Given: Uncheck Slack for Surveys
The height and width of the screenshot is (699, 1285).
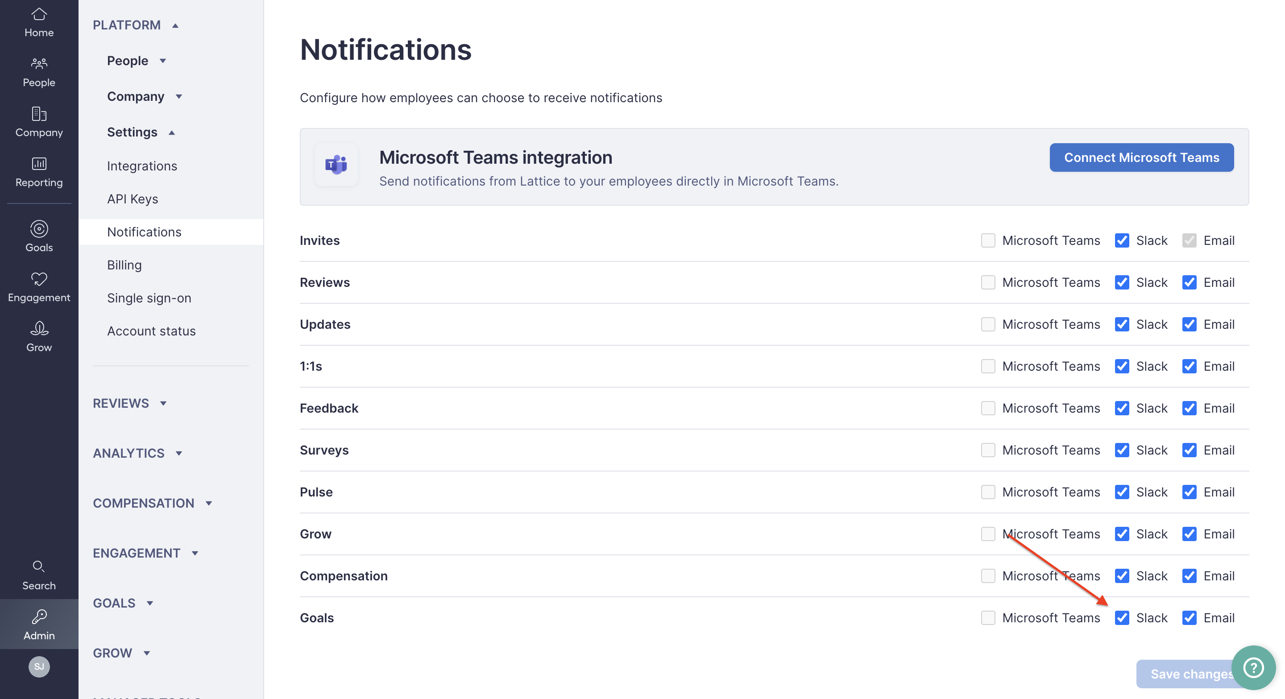Looking at the screenshot, I should (1121, 450).
